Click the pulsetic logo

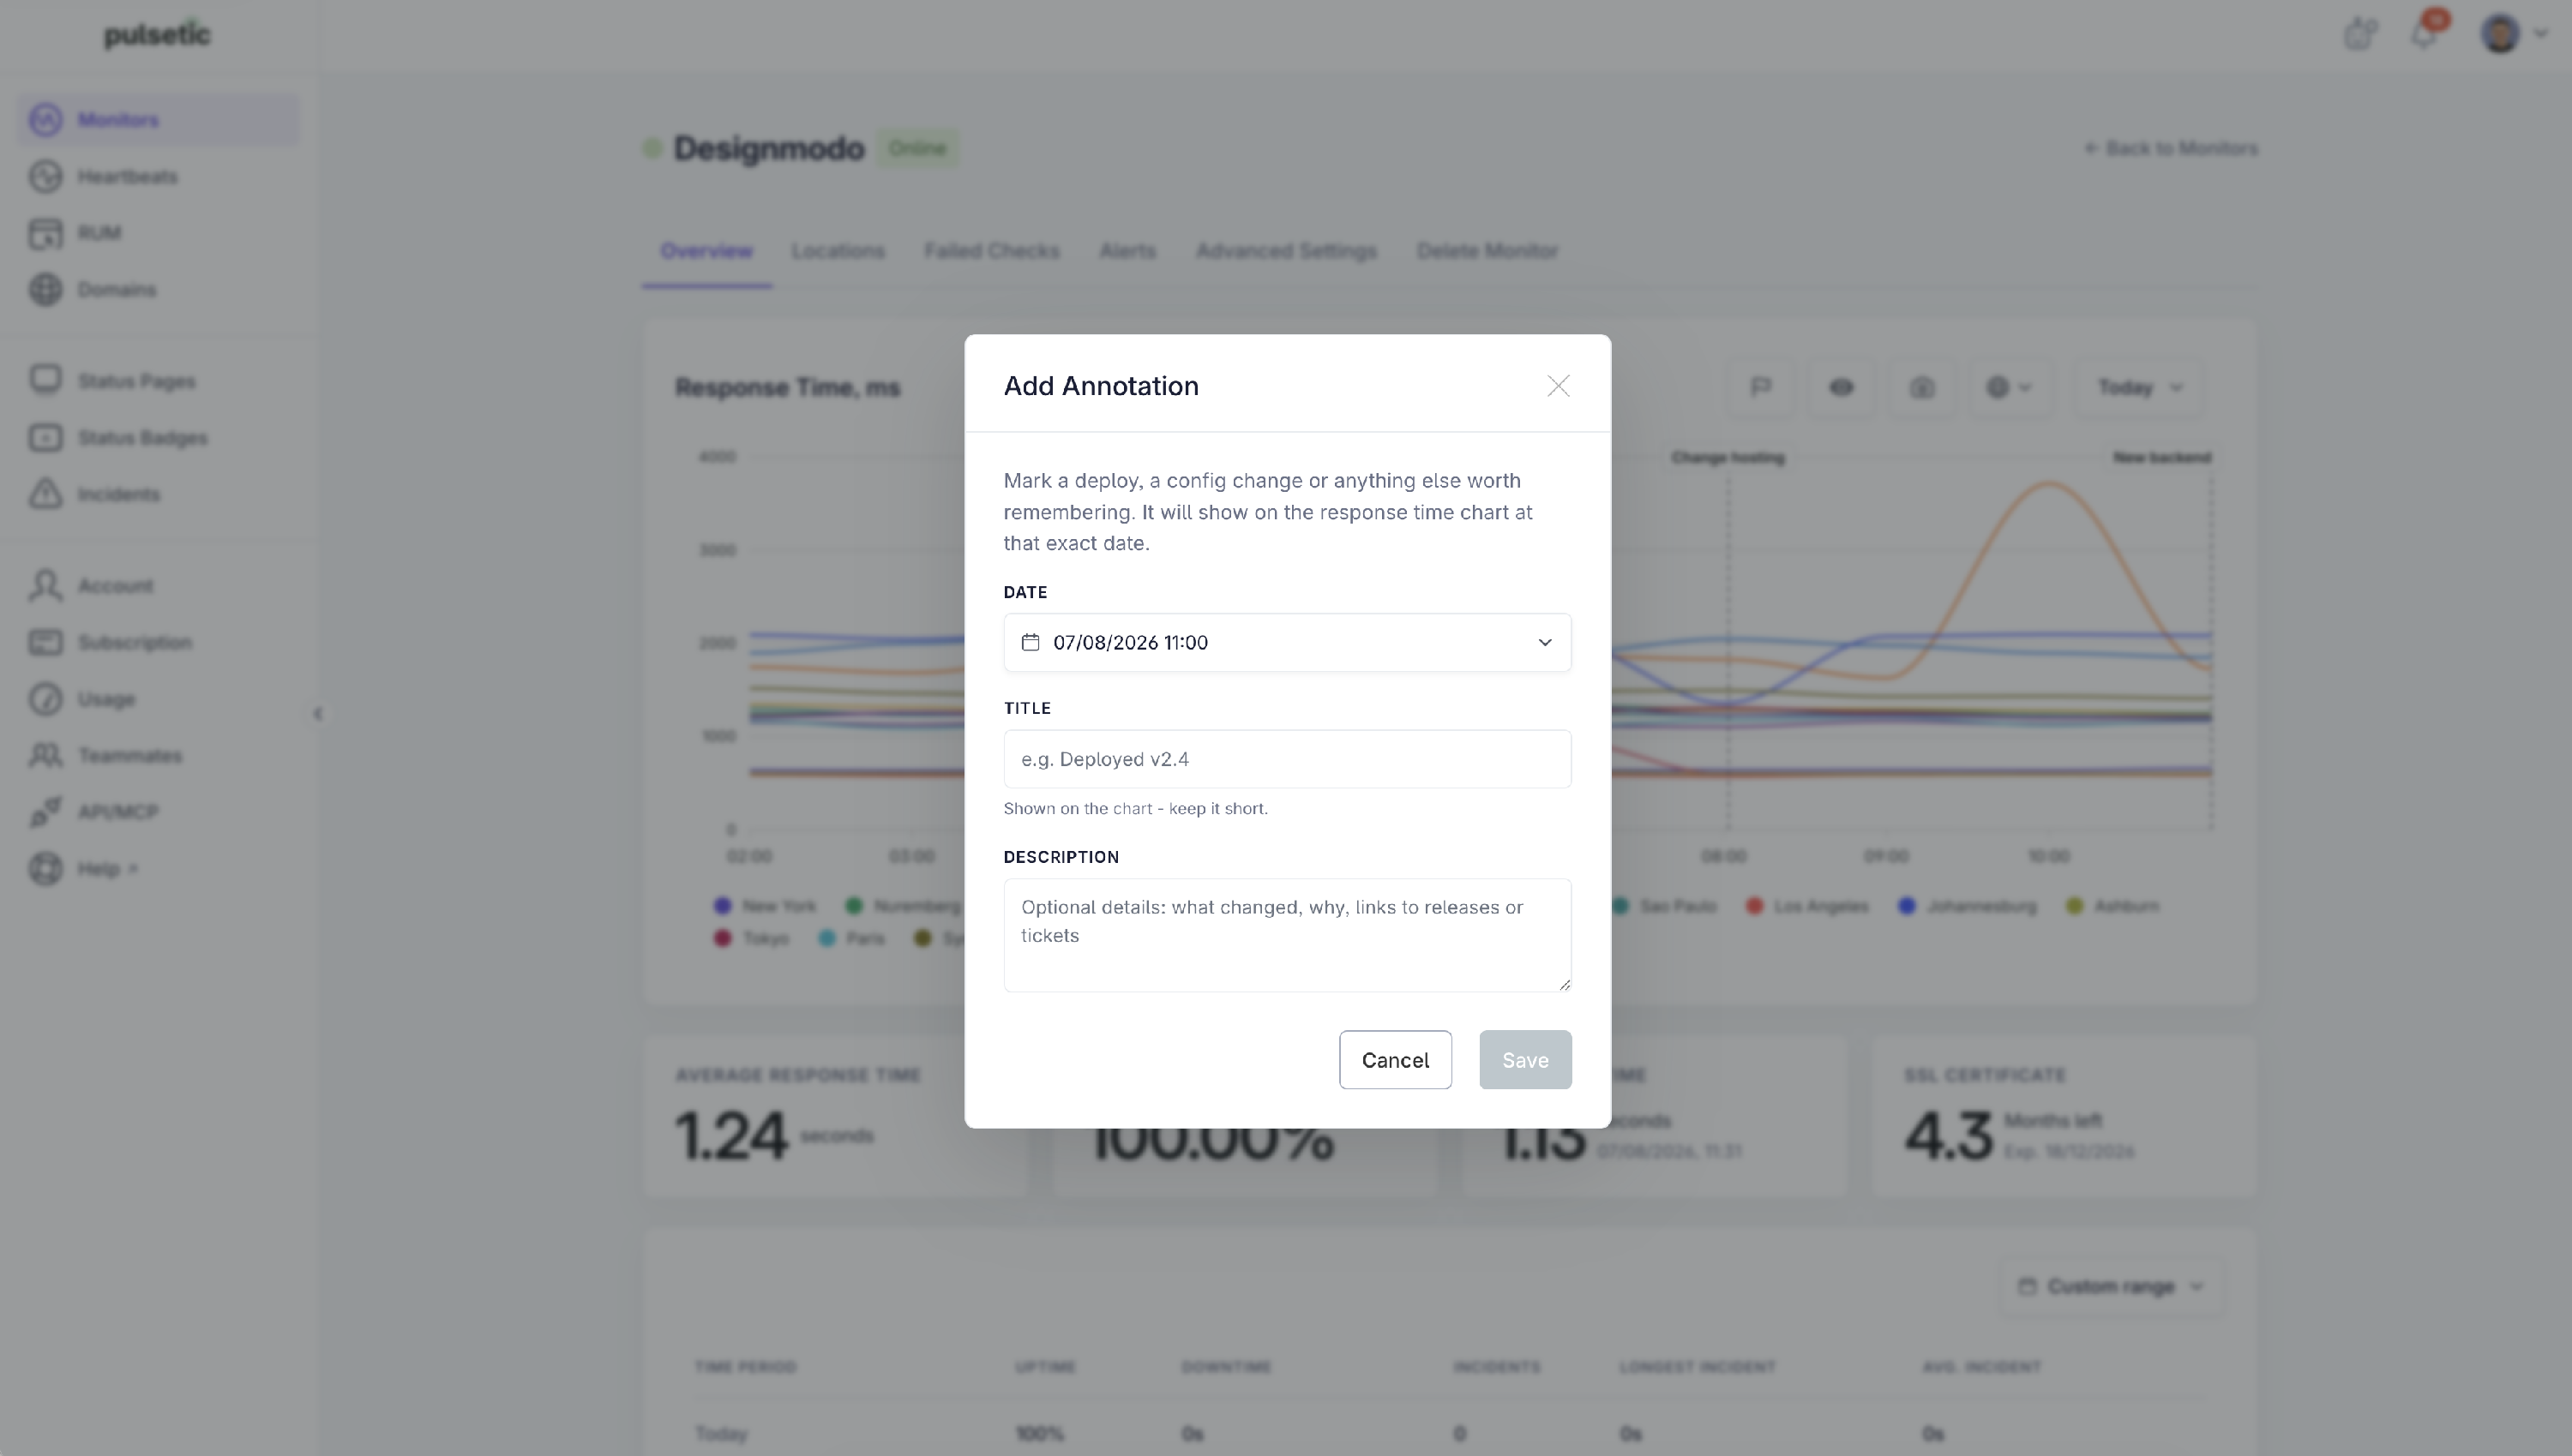[x=157, y=34]
